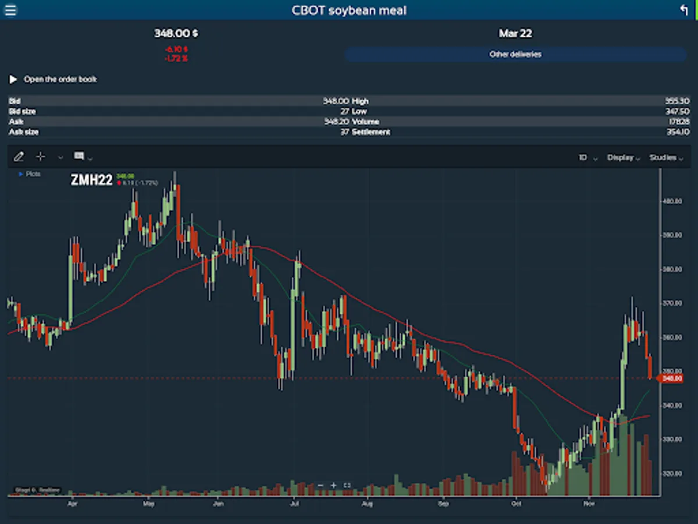Open the Display dropdown
Screen dimensions: 698x524
(624, 158)
